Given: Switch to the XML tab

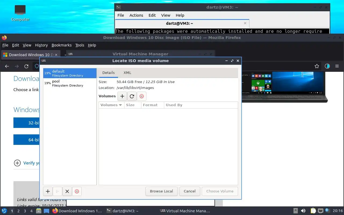Looking at the screenshot, I should 127,73.
